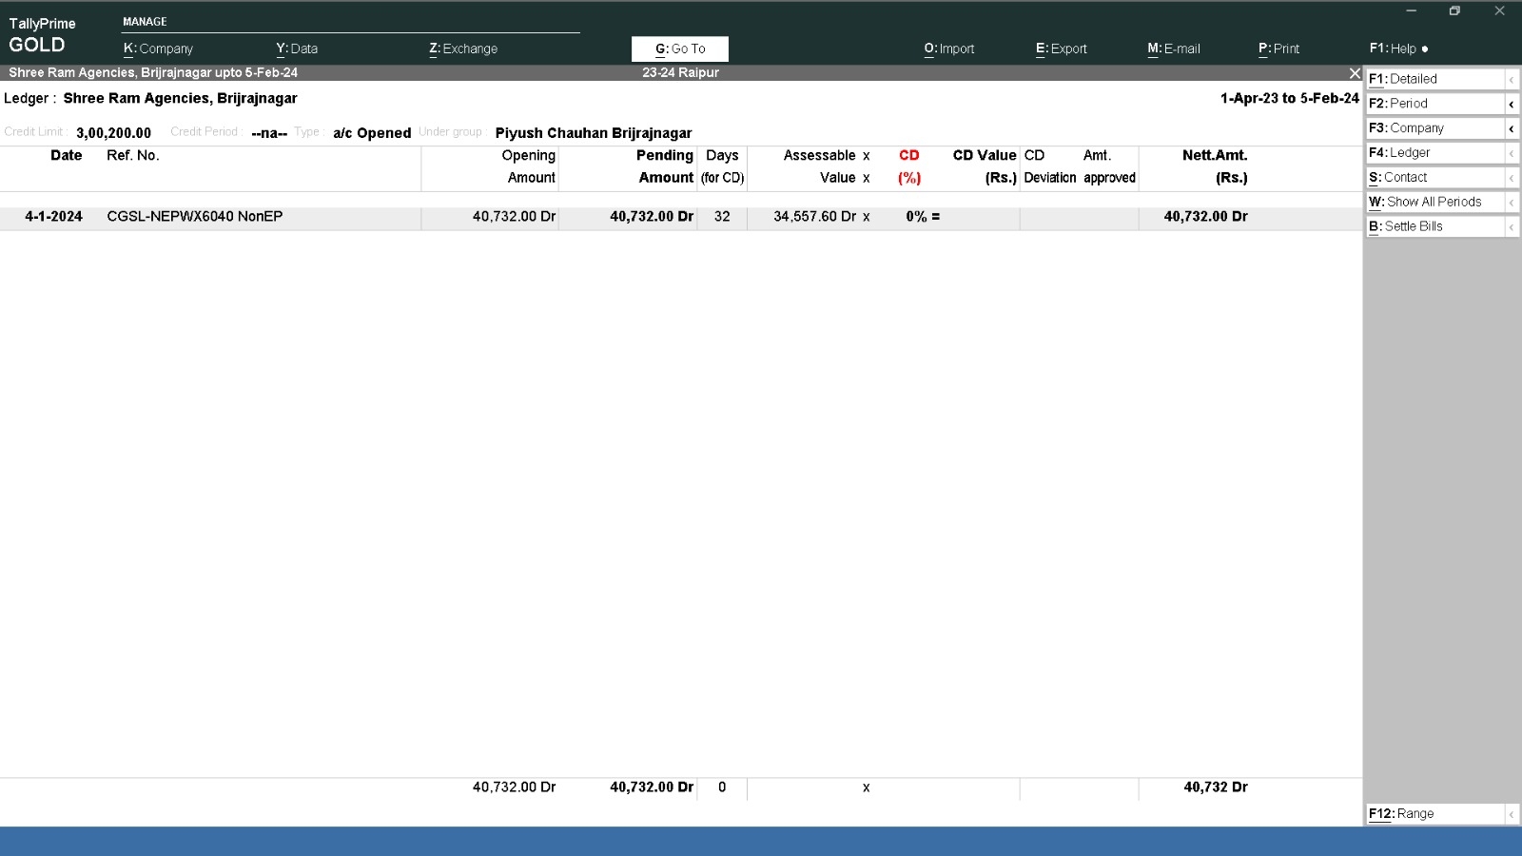Toggle W: Show All Periods
The width and height of the screenshot is (1522, 856).
[1434, 202]
